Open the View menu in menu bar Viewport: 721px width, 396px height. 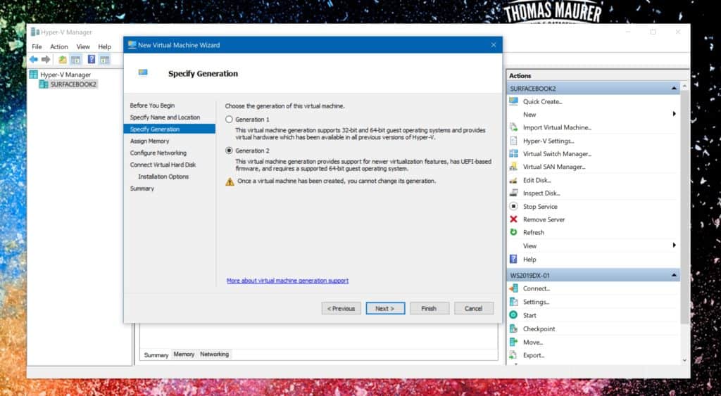click(83, 46)
